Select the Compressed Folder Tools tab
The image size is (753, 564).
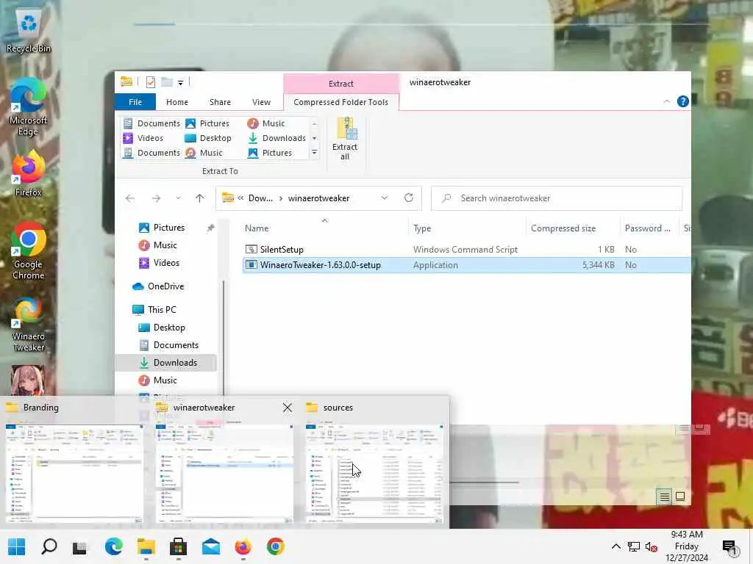[340, 102]
